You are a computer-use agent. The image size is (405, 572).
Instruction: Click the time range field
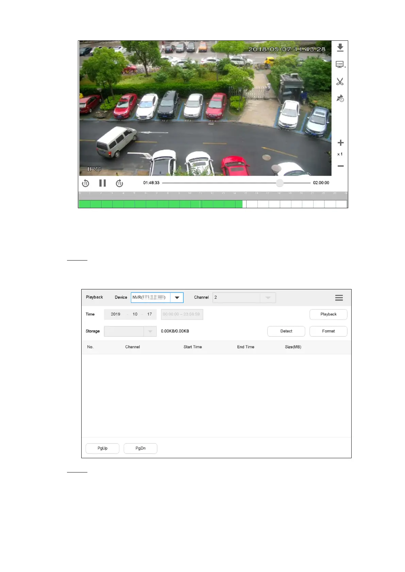(182, 314)
